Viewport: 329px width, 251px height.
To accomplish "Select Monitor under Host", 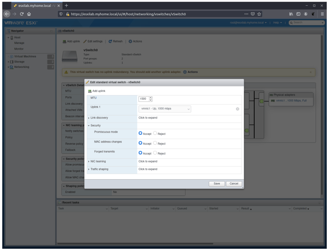I will pyautogui.click(x=19, y=49).
